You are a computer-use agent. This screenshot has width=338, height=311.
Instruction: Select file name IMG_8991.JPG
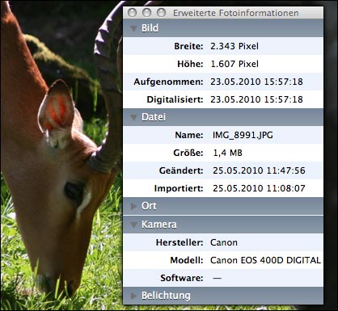[243, 135]
